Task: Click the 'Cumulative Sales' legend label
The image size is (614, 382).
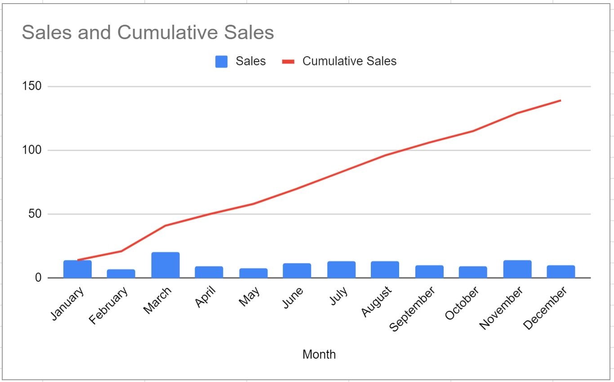Action: coord(349,61)
